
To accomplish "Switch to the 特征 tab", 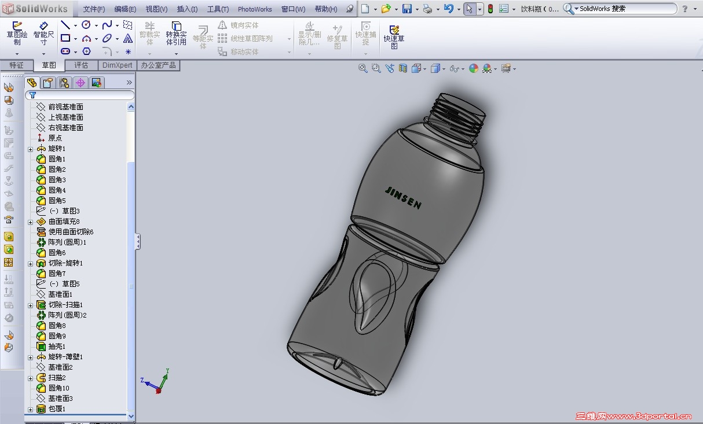I will pyautogui.click(x=16, y=65).
